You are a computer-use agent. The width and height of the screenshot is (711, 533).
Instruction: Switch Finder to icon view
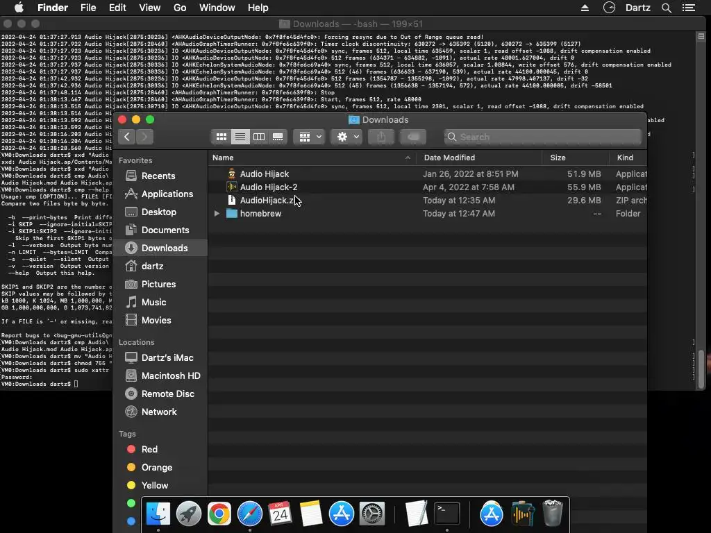[x=221, y=137]
